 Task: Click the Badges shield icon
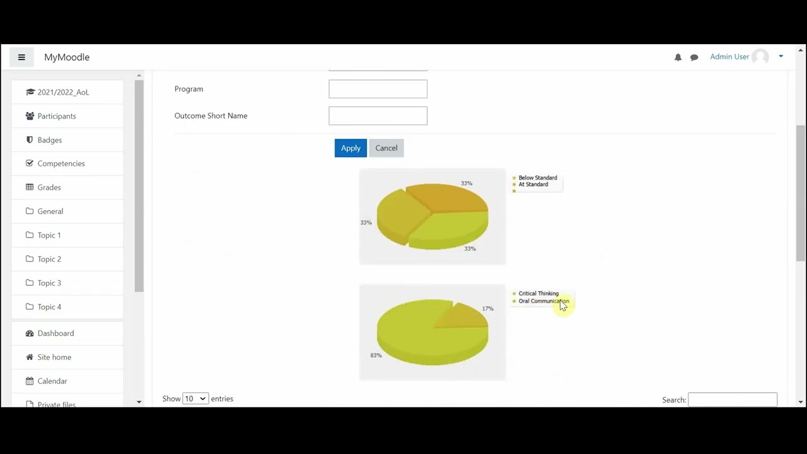coord(30,140)
